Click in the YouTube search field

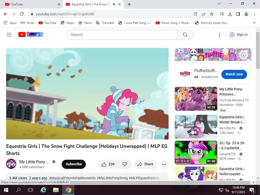(122, 35)
